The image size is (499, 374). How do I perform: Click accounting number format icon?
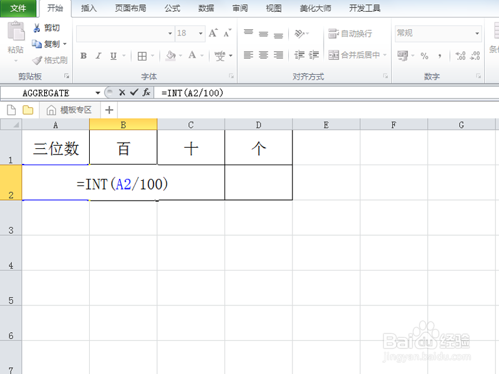[x=402, y=56]
